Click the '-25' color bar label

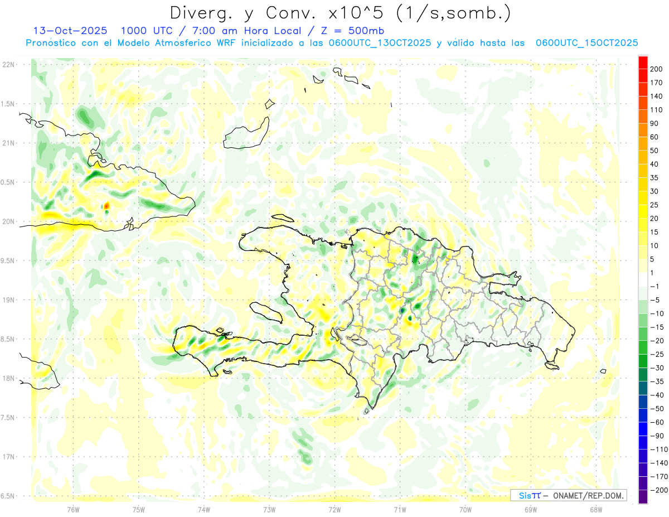click(658, 354)
